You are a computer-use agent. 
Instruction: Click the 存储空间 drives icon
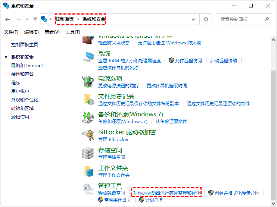pos(88,153)
